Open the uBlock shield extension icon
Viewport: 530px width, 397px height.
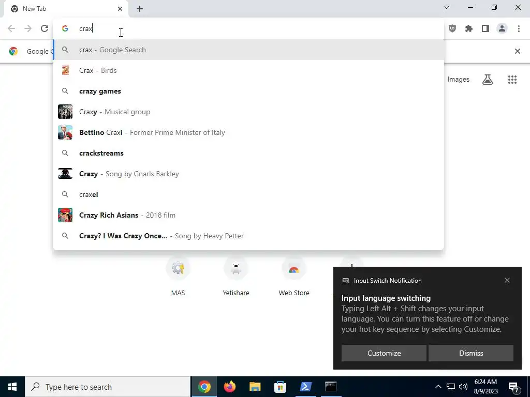(x=452, y=28)
